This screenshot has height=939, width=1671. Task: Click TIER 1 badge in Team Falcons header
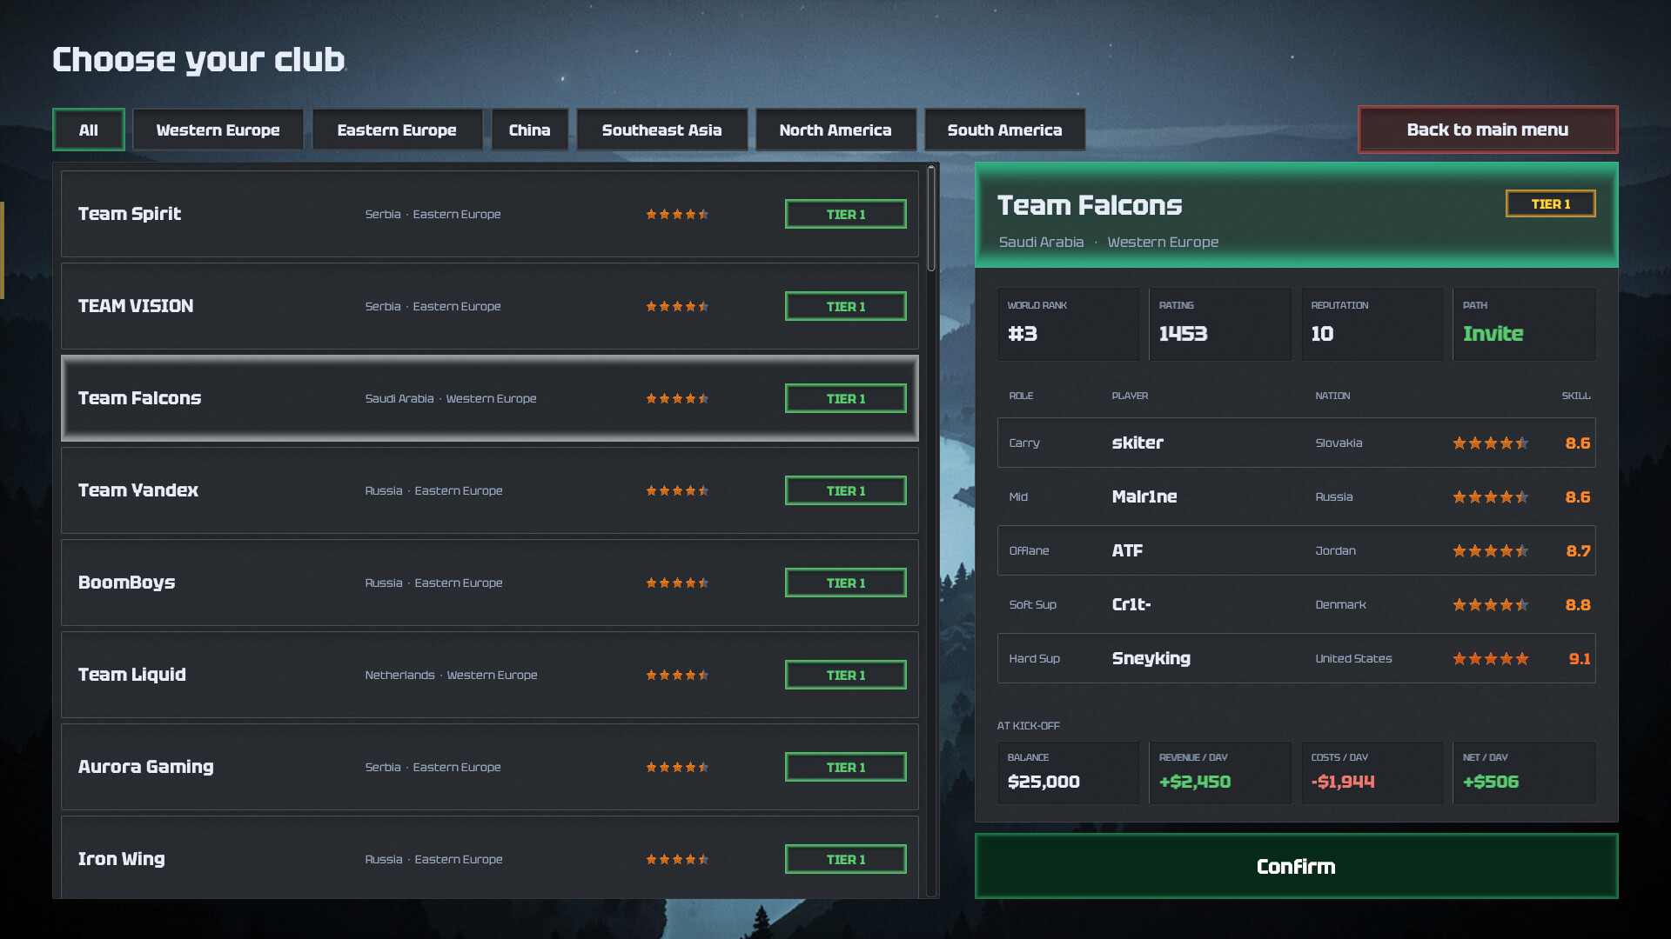coord(1550,203)
